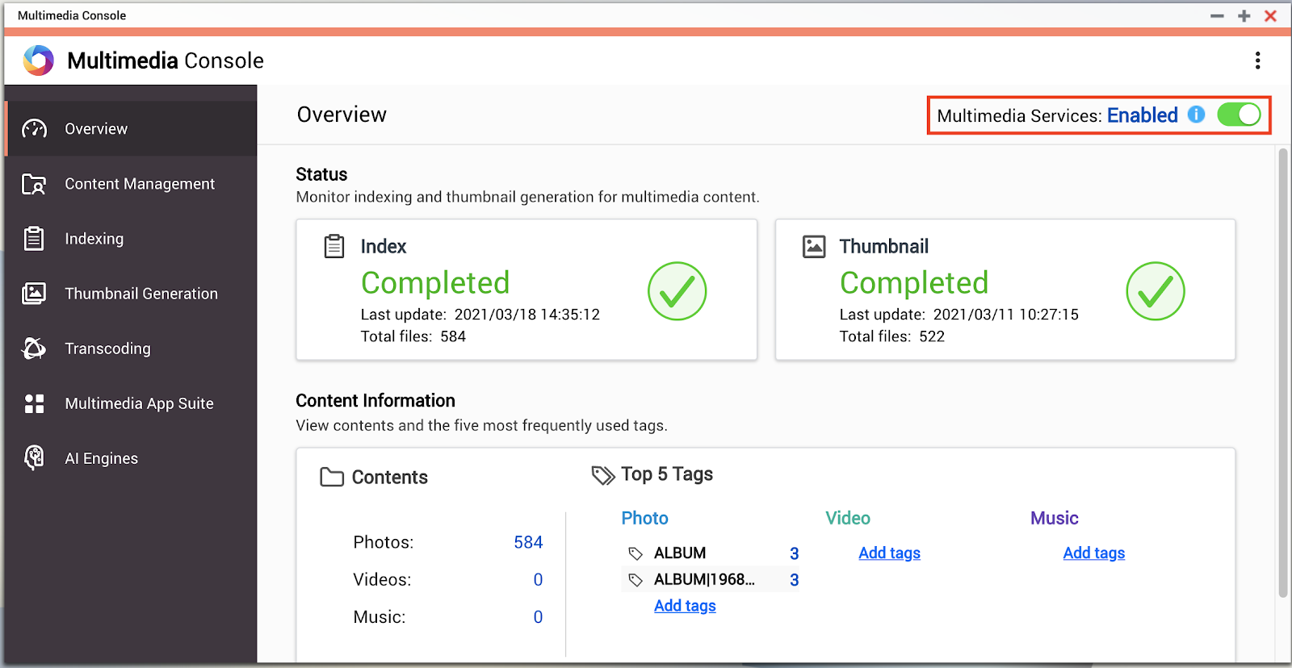Click the ALBUM tag count 3
This screenshot has width=1292, height=668.
(794, 553)
